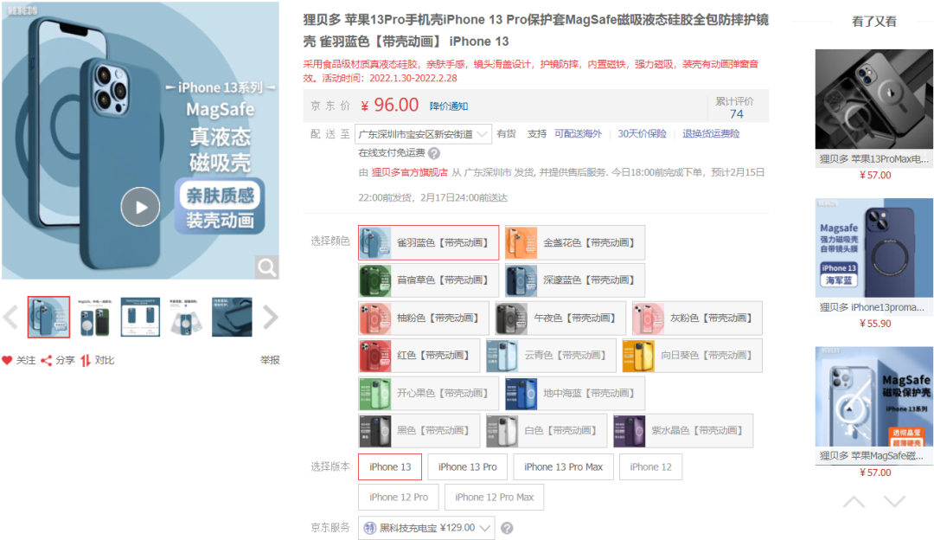This screenshot has width=934, height=540.
Task: Open recommended 狸贝多 苹果MagSafe磁... clear case image
Action: [x=873, y=396]
